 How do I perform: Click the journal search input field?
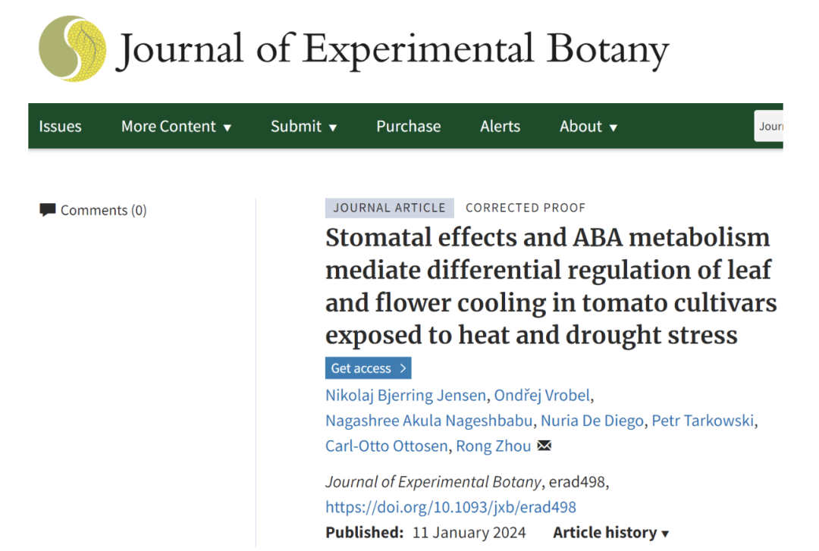769,126
